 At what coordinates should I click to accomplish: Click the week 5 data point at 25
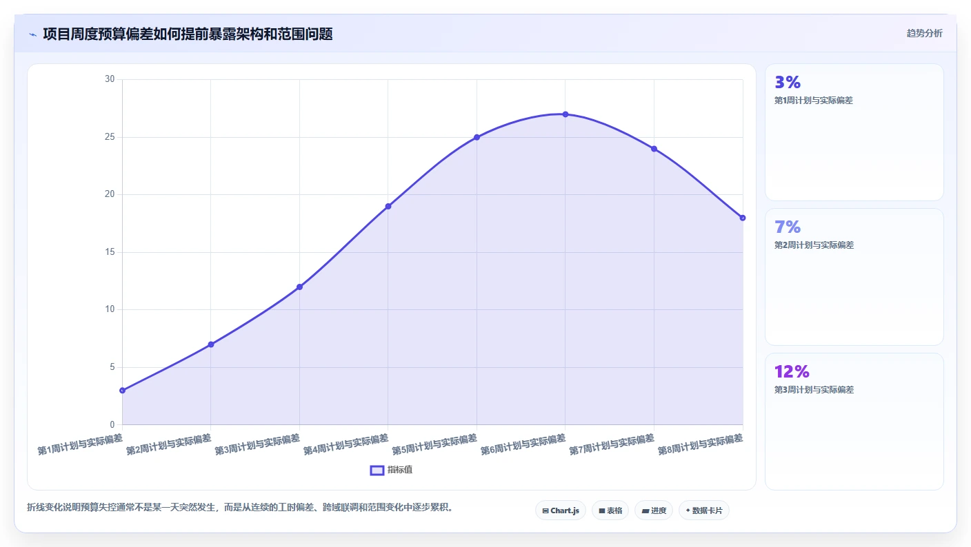(477, 137)
